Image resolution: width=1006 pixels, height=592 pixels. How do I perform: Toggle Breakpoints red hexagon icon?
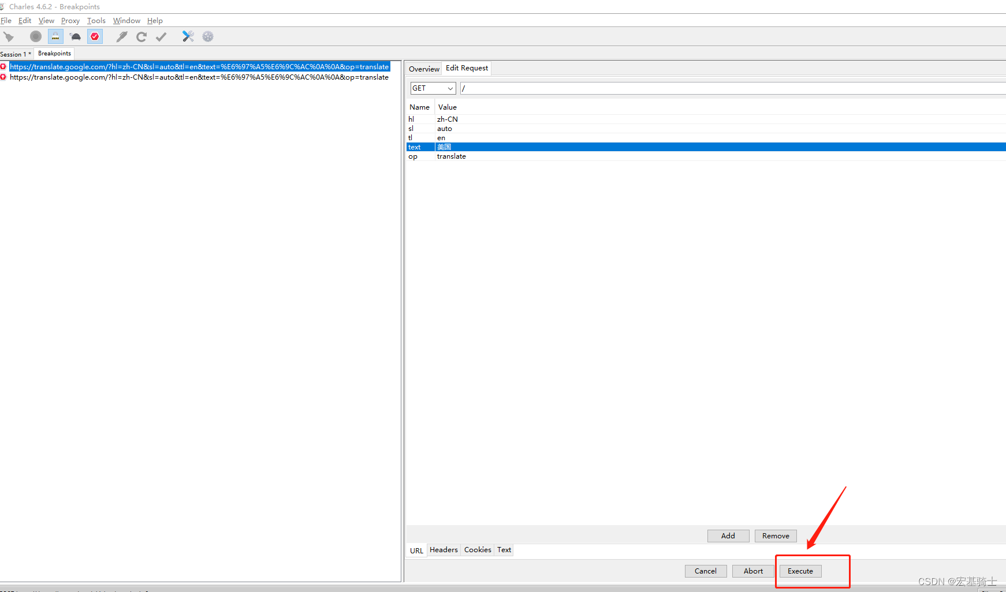[x=95, y=36]
